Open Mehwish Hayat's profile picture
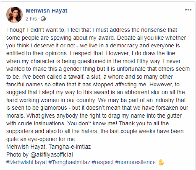Viewport: 196px width, 170px height. (14, 14)
